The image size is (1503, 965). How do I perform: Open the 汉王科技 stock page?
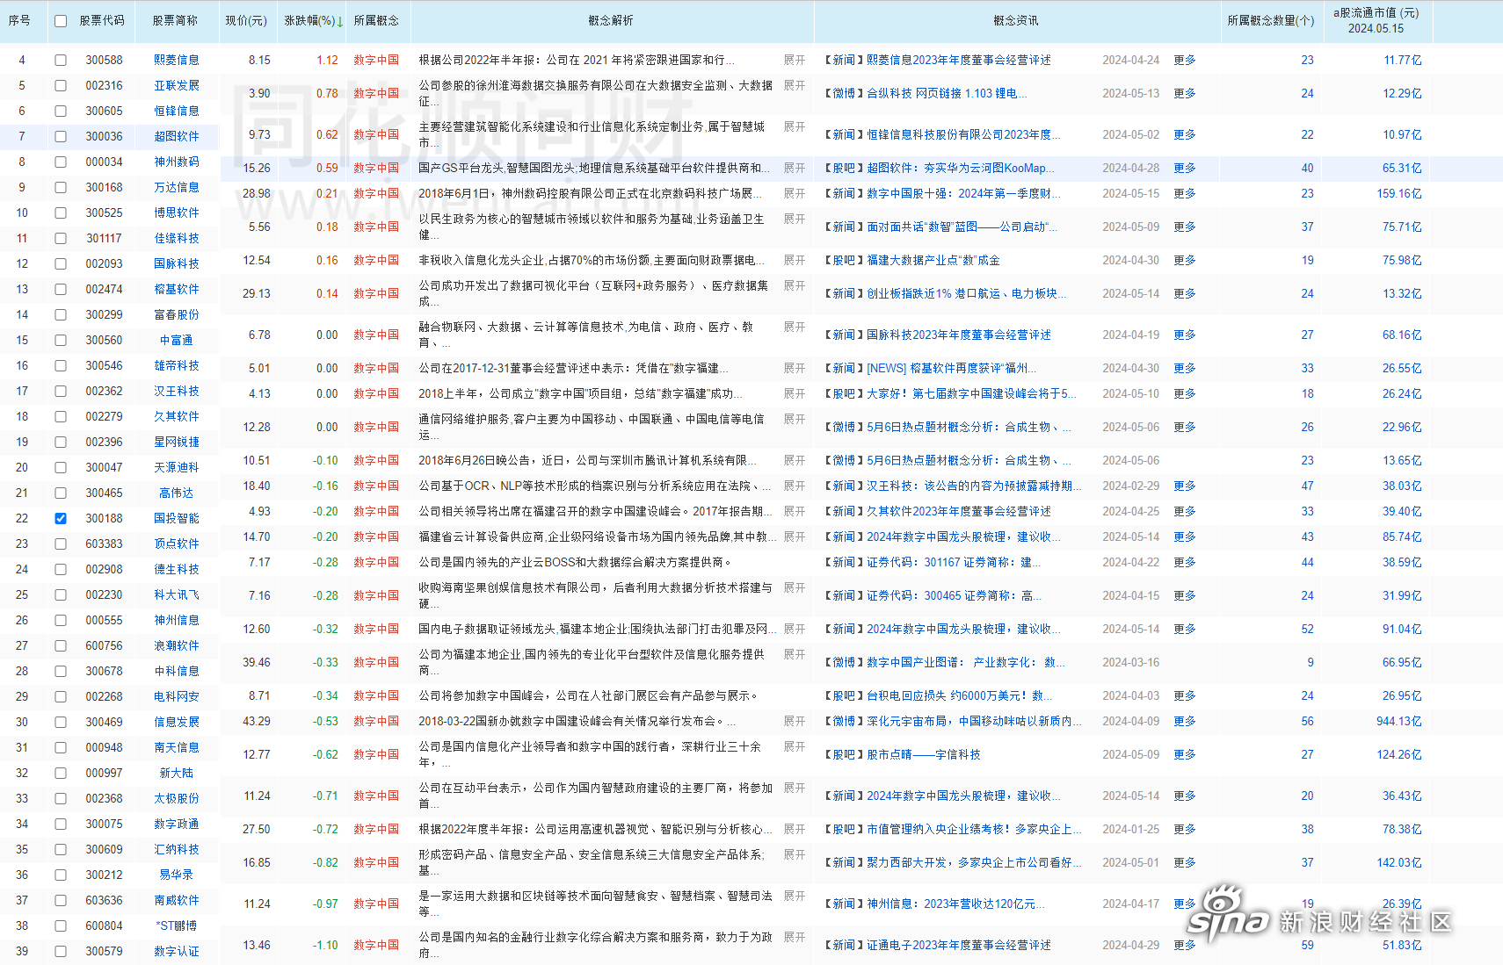point(176,391)
